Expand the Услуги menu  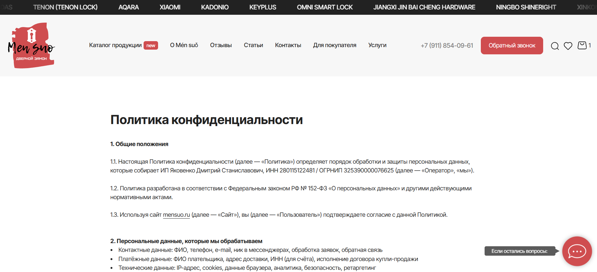pyautogui.click(x=377, y=45)
